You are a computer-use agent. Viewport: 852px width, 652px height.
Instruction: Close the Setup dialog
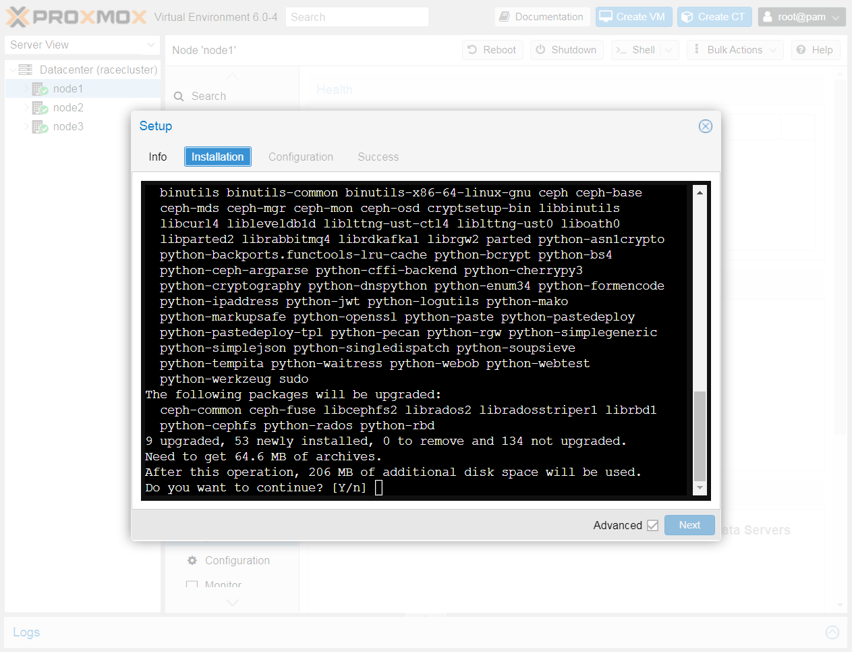point(706,126)
